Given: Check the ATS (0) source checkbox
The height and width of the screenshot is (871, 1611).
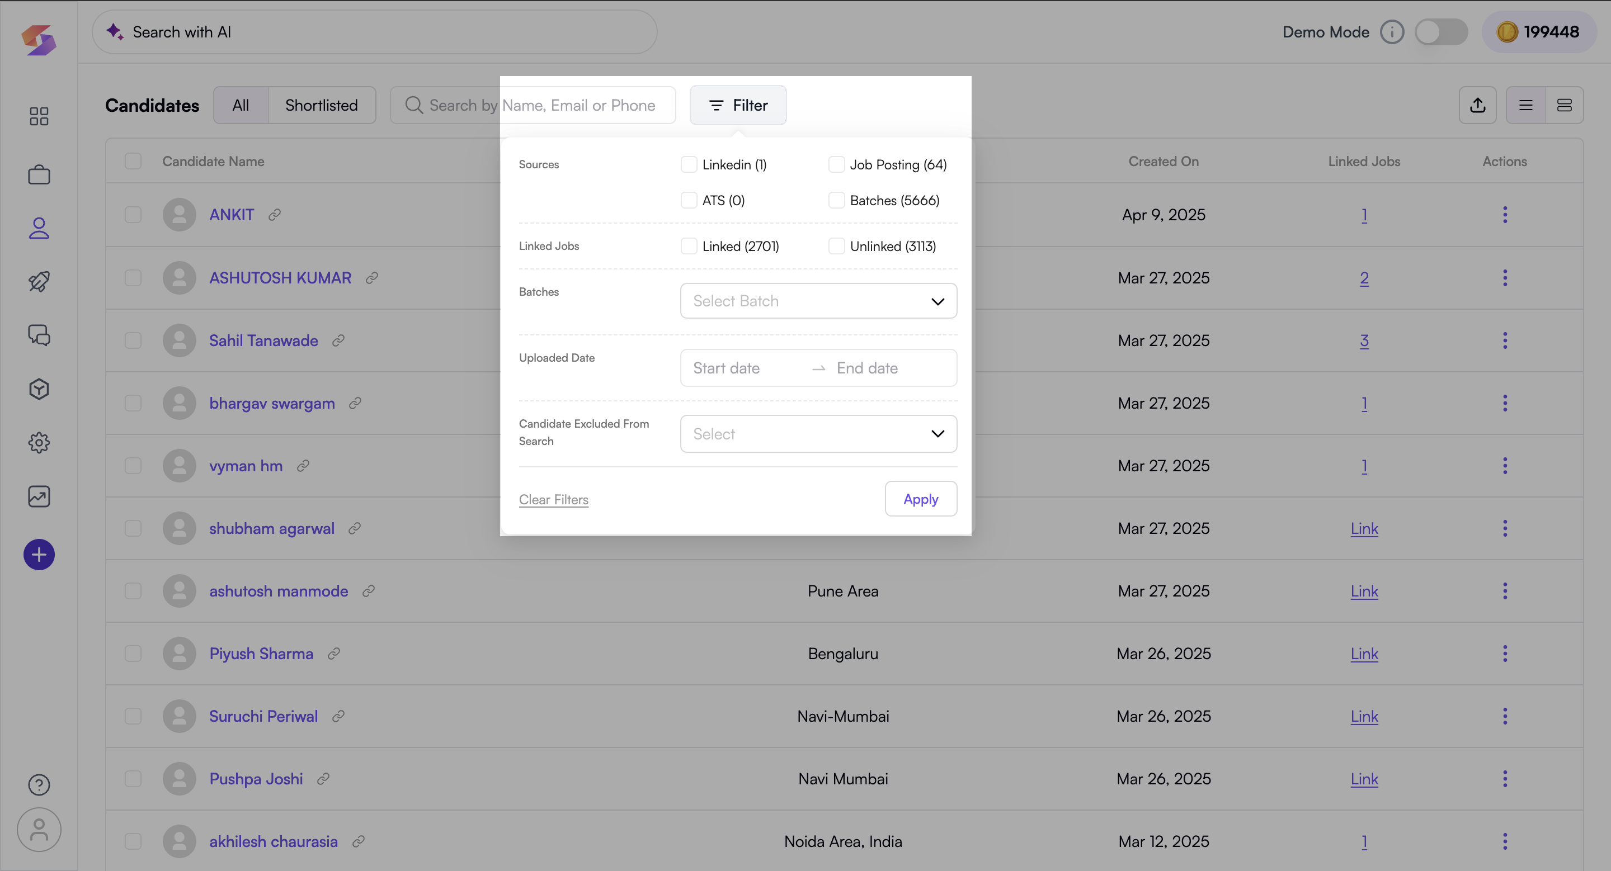Looking at the screenshot, I should click(689, 200).
